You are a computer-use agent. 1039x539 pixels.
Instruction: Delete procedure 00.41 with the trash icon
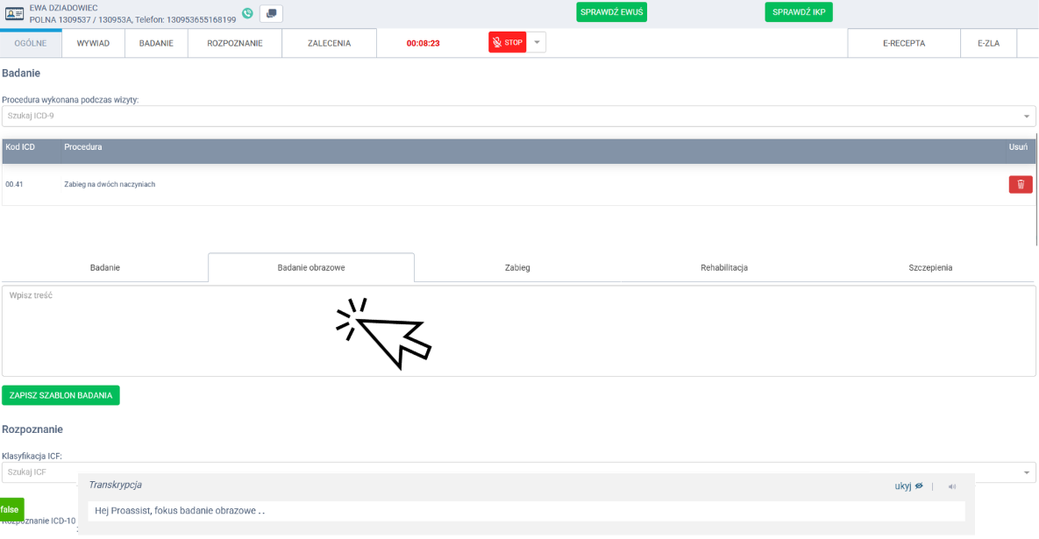pos(1020,184)
